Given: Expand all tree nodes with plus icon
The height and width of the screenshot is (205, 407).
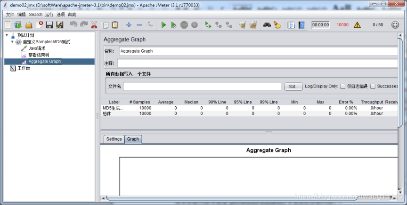Looking at the screenshot, I should pos(129,25).
